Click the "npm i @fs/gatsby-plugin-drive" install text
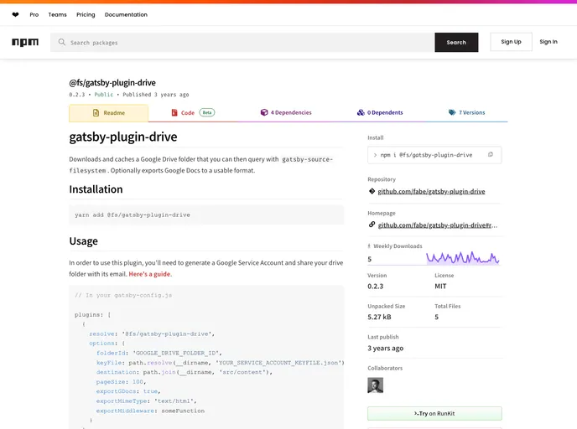577x429 pixels. [427, 155]
